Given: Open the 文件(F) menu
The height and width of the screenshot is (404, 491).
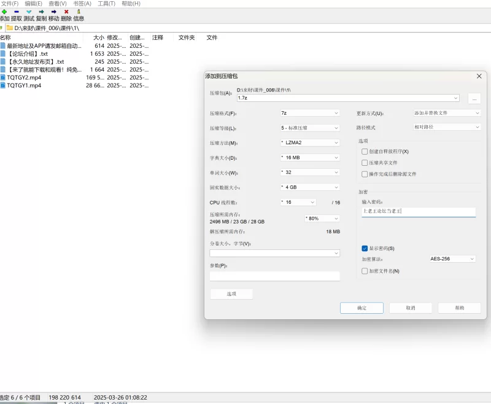Looking at the screenshot, I should (x=10, y=4).
